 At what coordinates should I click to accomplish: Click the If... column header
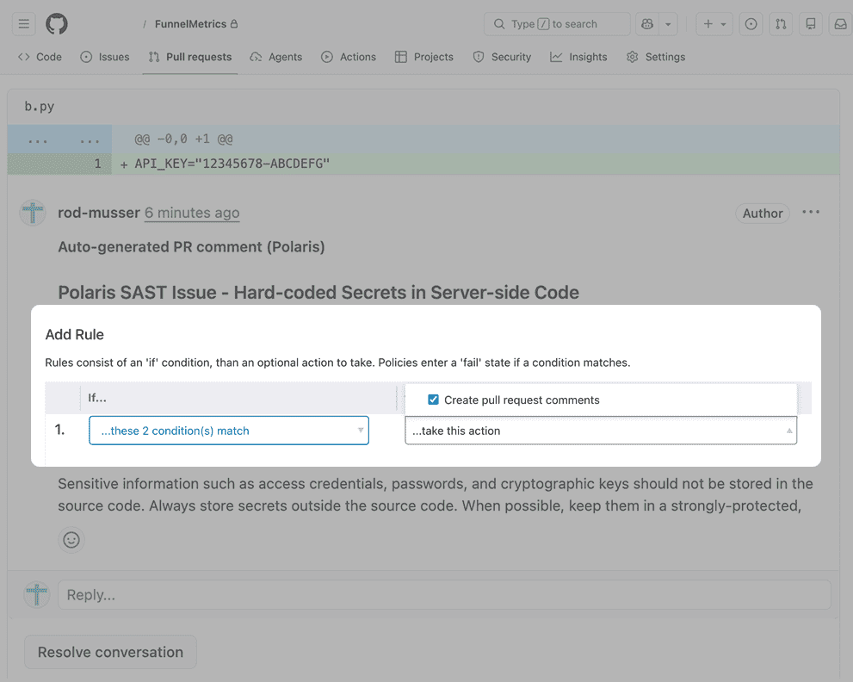(x=97, y=398)
